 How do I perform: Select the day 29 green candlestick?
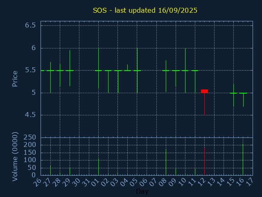(x=70, y=68)
